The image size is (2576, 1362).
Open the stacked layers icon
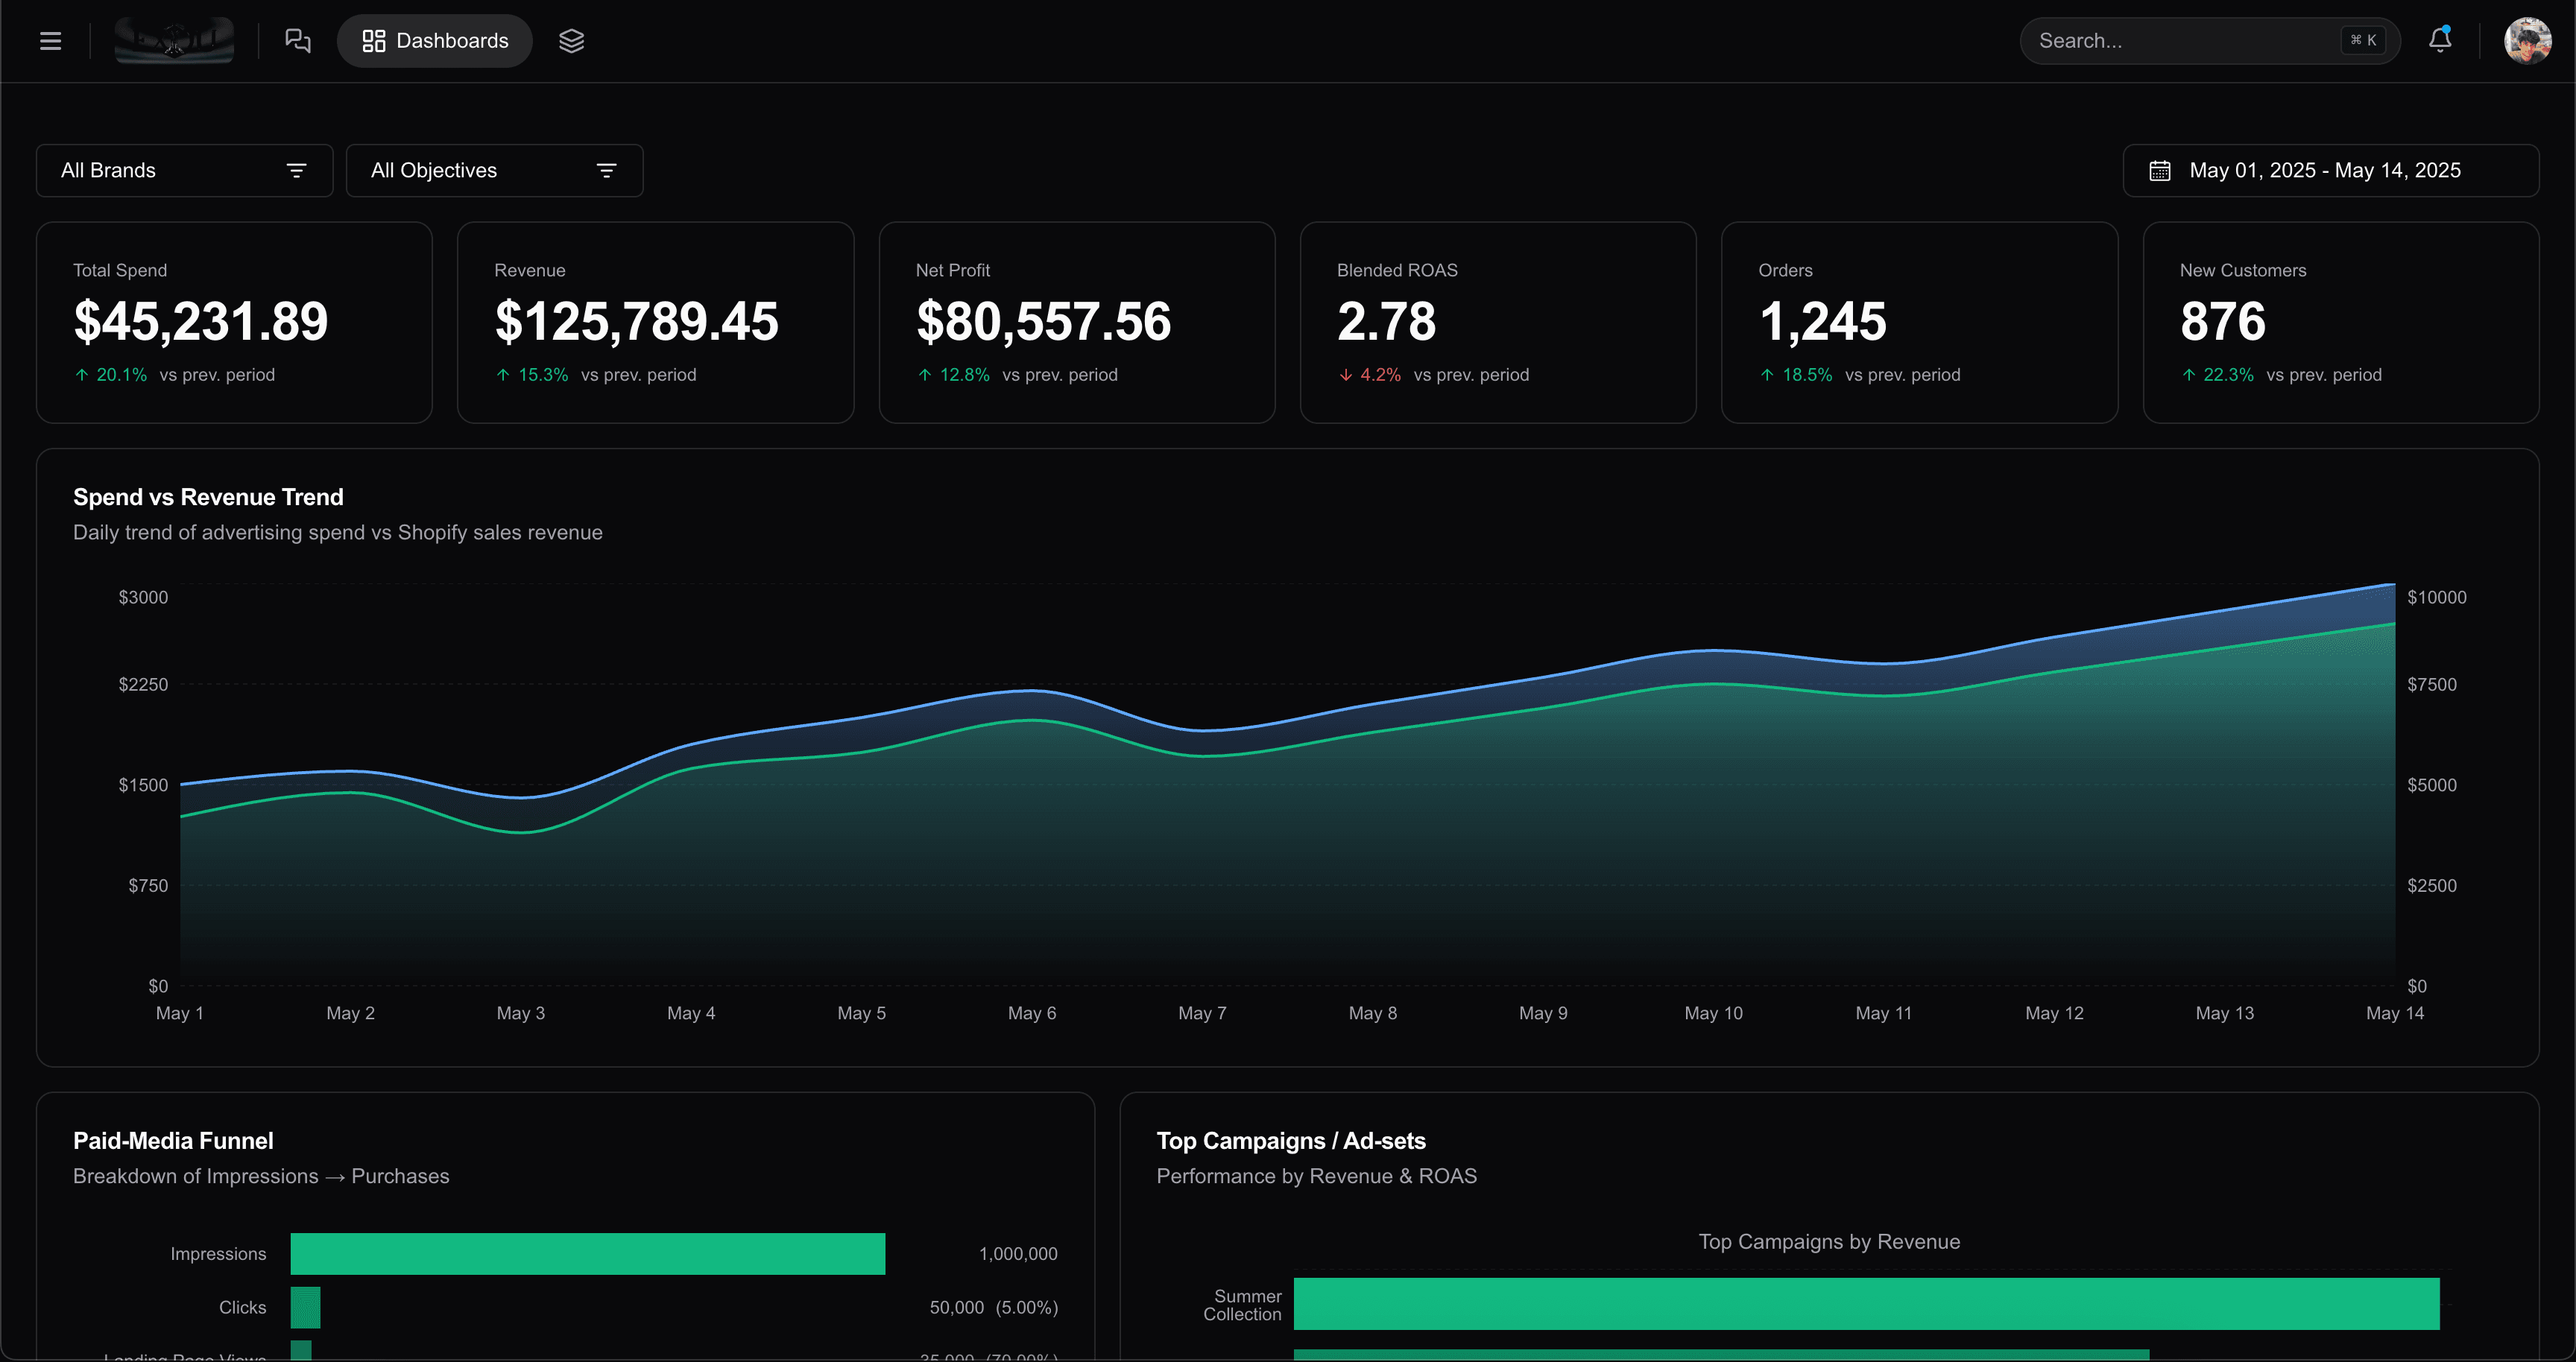coord(571,41)
